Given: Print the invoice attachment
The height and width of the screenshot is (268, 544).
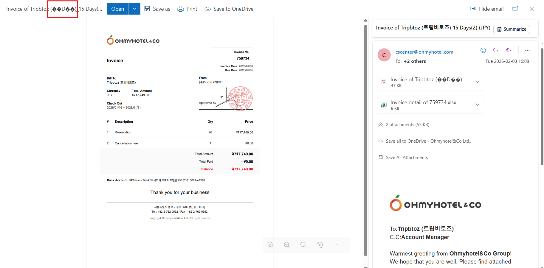Looking at the screenshot, I should click(x=187, y=9).
